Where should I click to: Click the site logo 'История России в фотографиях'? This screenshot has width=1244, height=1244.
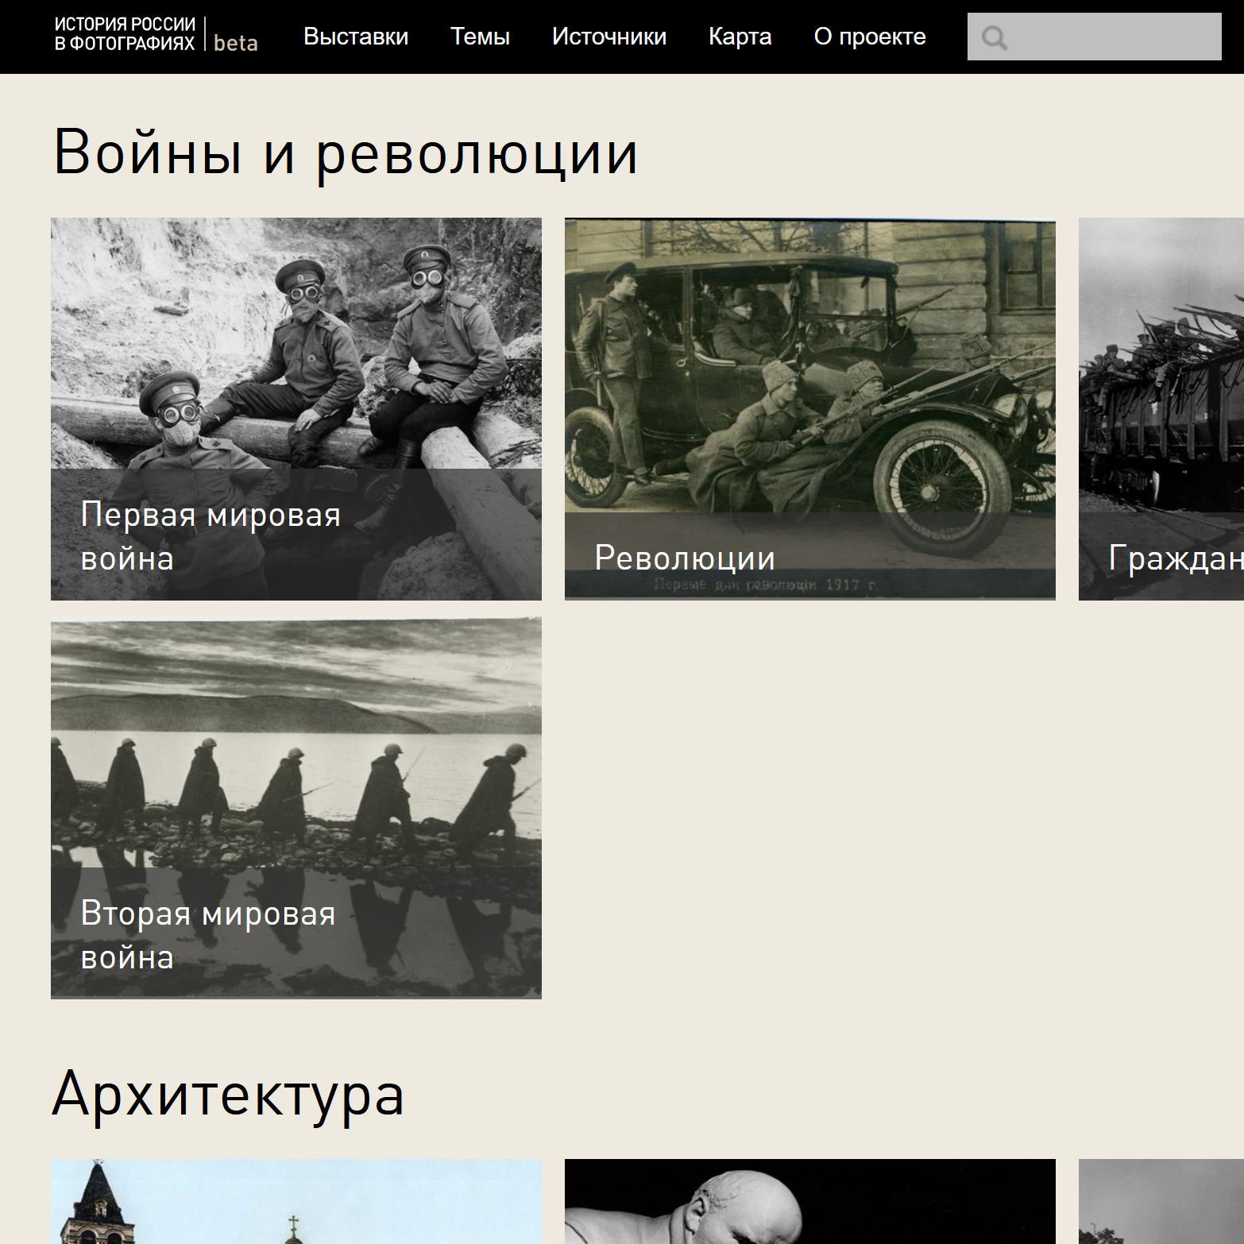tap(124, 34)
